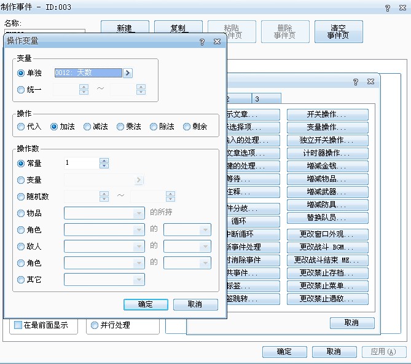
Task: Open the 增减武器 command
Action: pos(327,192)
